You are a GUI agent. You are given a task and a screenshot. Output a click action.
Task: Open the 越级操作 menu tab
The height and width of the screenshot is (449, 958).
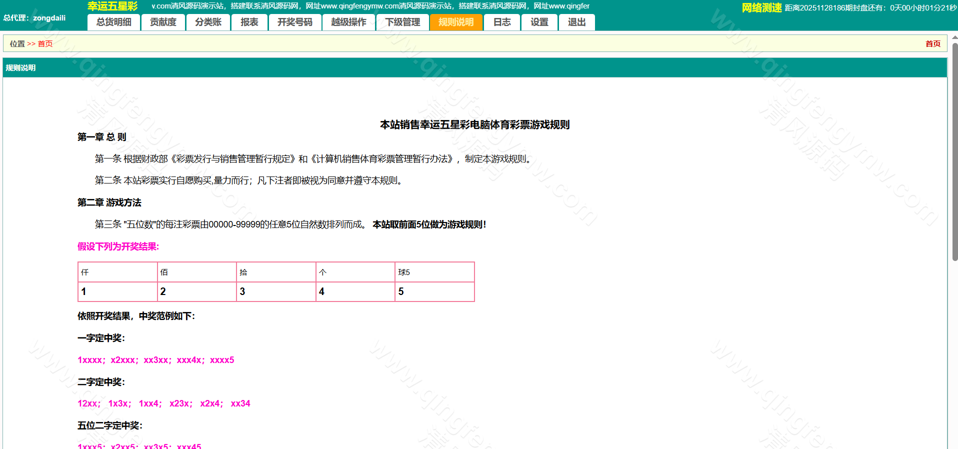click(x=348, y=22)
